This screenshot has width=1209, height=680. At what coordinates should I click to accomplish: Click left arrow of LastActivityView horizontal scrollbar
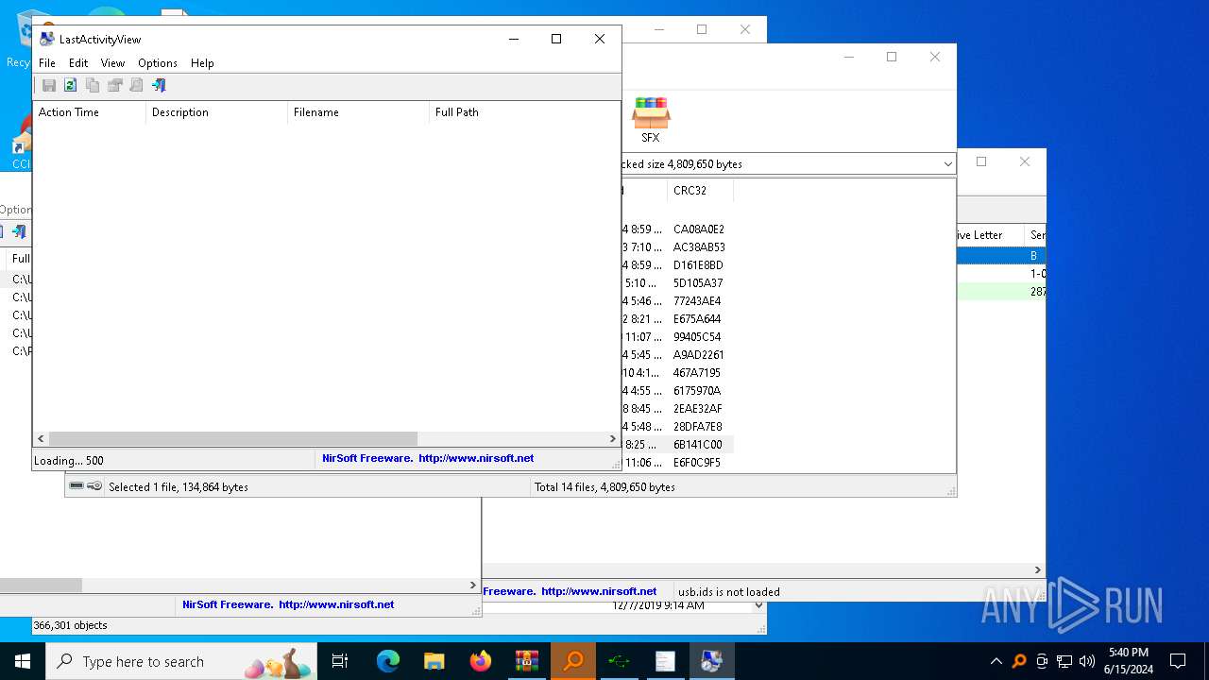pos(41,439)
